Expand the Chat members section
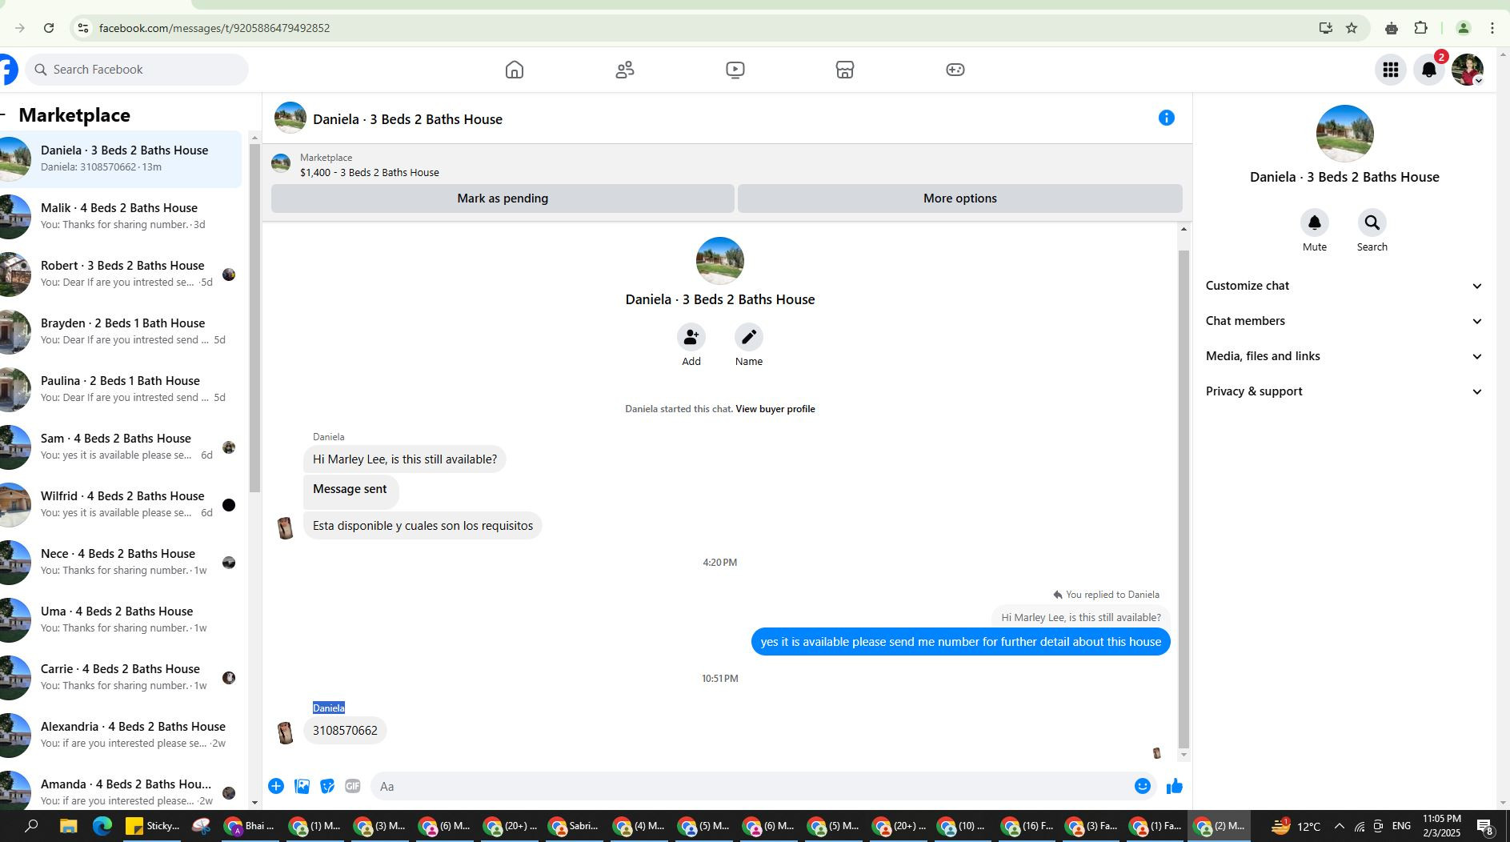This screenshot has height=842, width=1510. [x=1344, y=321]
